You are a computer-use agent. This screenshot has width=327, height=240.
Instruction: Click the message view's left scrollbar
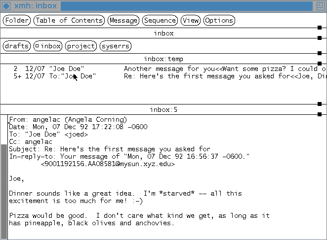[x=4, y=177]
